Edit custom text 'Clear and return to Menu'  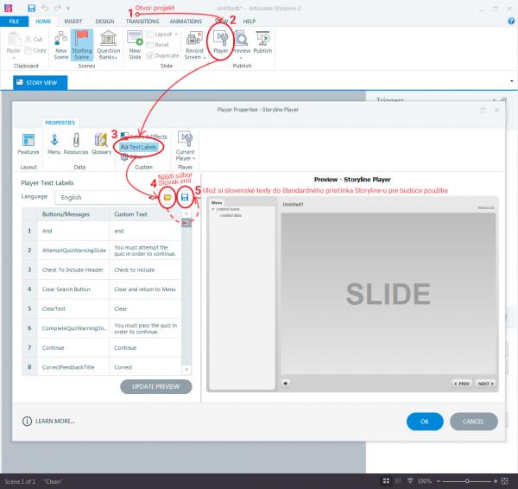point(145,289)
